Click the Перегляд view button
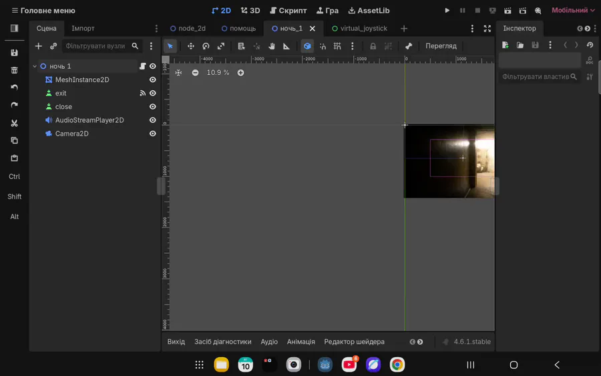 [x=441, y=46]
